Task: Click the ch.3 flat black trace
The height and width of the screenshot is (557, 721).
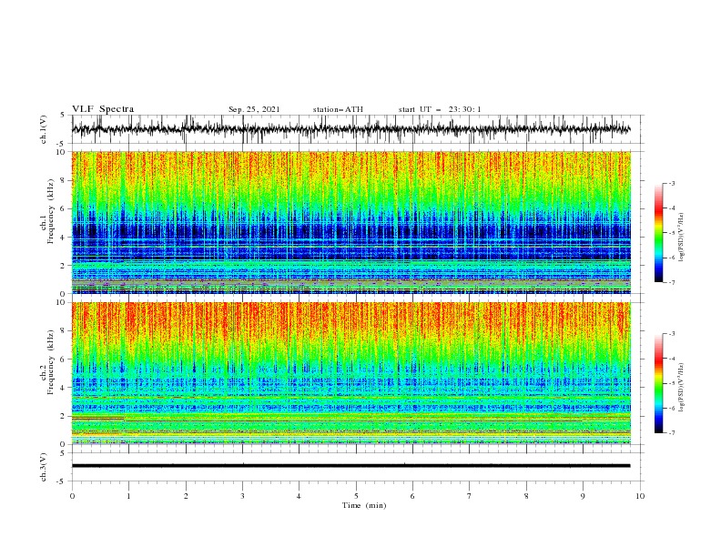Action: [350, 466]
